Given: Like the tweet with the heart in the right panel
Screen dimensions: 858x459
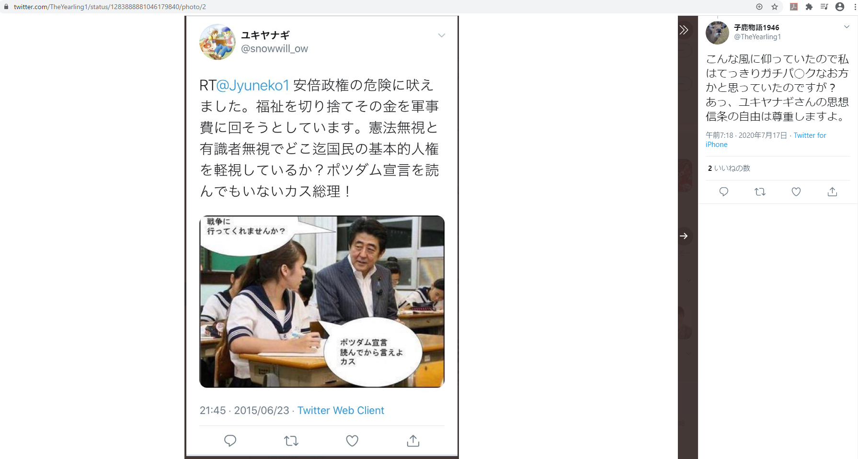Looking at the screenshot, I should tap(796, 192).
